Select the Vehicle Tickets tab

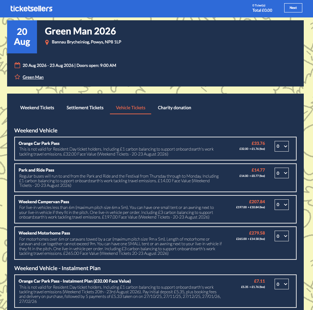coord(131,107)
